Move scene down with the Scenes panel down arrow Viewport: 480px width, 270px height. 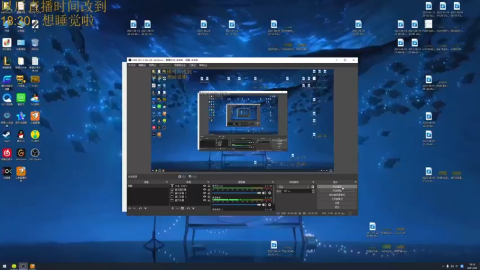click(x=145, y=208)
